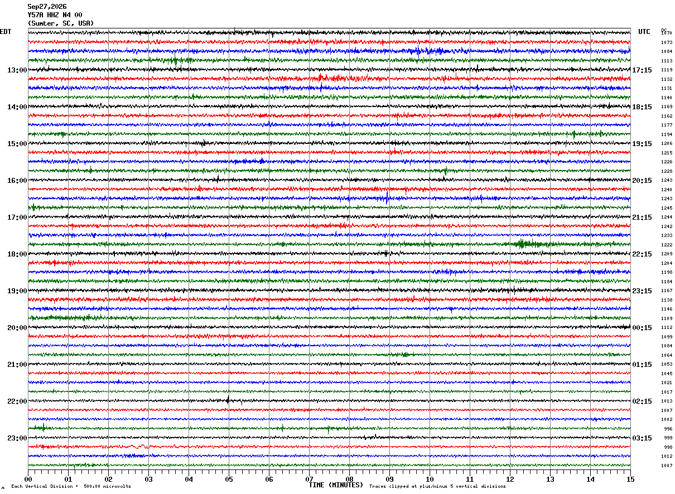This screenshot has width=675, height=494.
Task: Select the 15 minute axis tick label
Action: [630, 479]
